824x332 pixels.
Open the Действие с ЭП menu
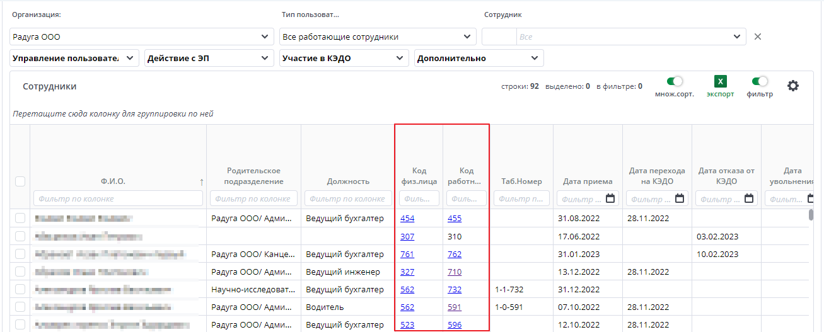(x=209, y=58)
